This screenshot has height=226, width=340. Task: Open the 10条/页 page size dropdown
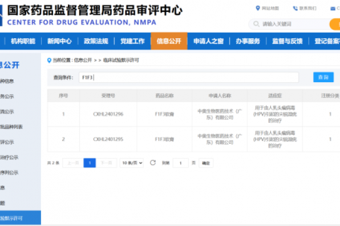tap(132, 163)
